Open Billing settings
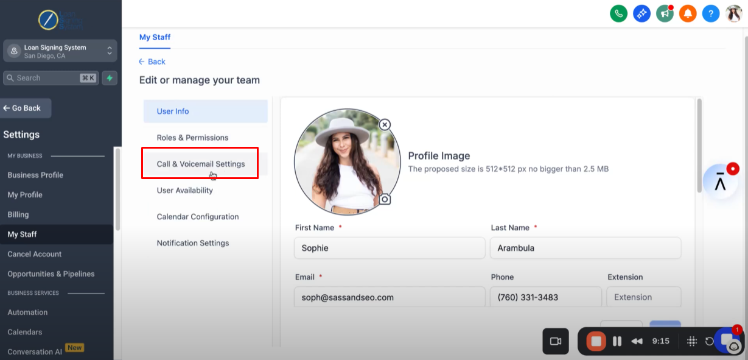This screenshot has height=360, width=748. (x=18, y=214)
